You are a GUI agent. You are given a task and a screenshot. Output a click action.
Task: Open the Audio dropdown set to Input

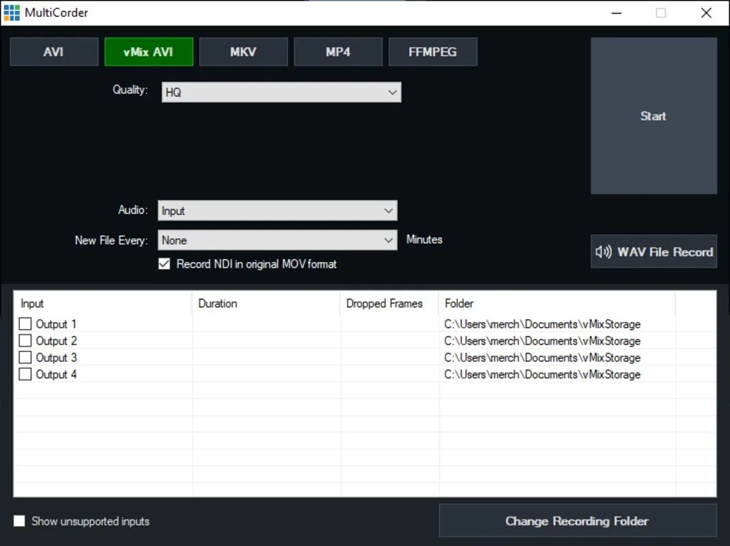(277, 210)
